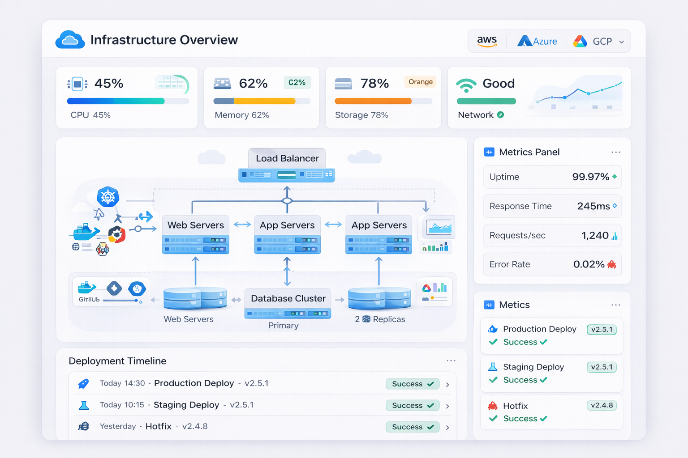Toggle the Success checkmark on the Hotfix card
Image resolution: width=688 pixels, height=458 pixels.
(493, 419)
